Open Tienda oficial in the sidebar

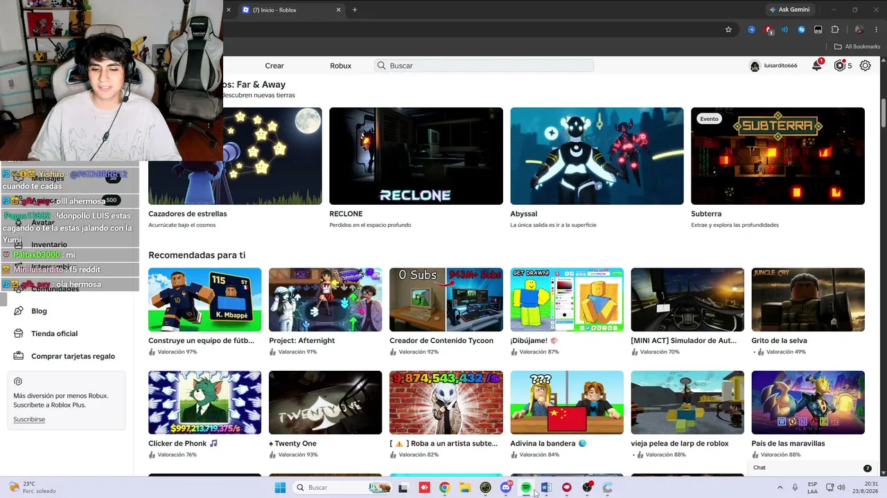(54, 333)
